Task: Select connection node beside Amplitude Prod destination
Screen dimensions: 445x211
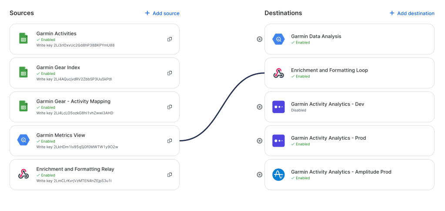Action: pyautogui.click(x=260, y=174)
